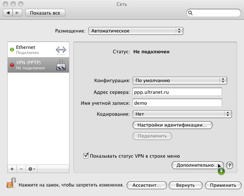
Task: Select VPN (PPTP) service entry
Action: click(x=31, y=65)
